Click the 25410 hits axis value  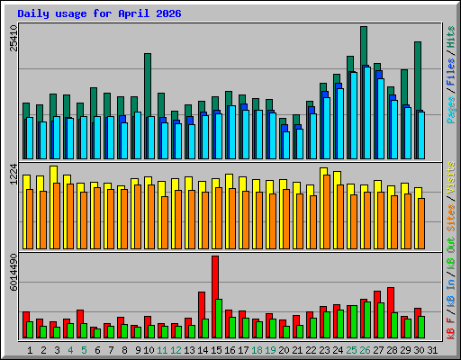[x=14, y=38]
